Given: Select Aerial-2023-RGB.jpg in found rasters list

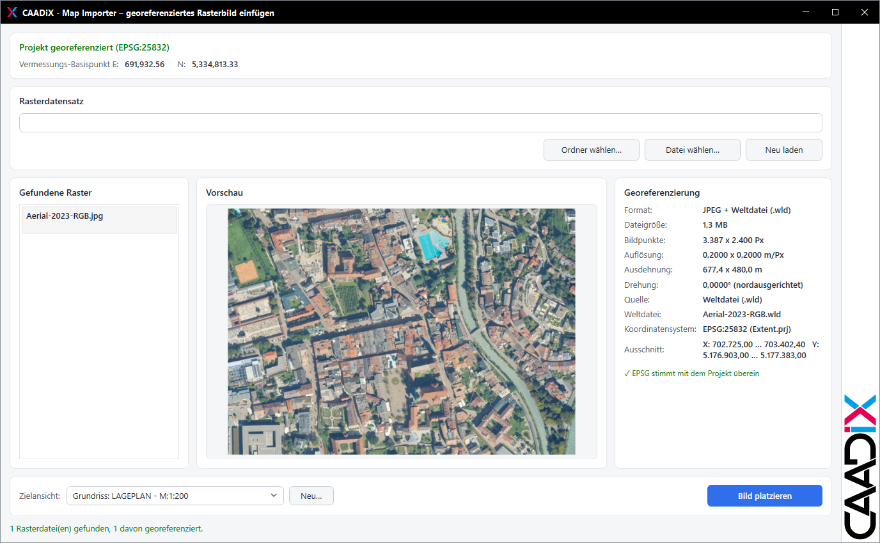Looking at the screenshot, I should [99, 219].
